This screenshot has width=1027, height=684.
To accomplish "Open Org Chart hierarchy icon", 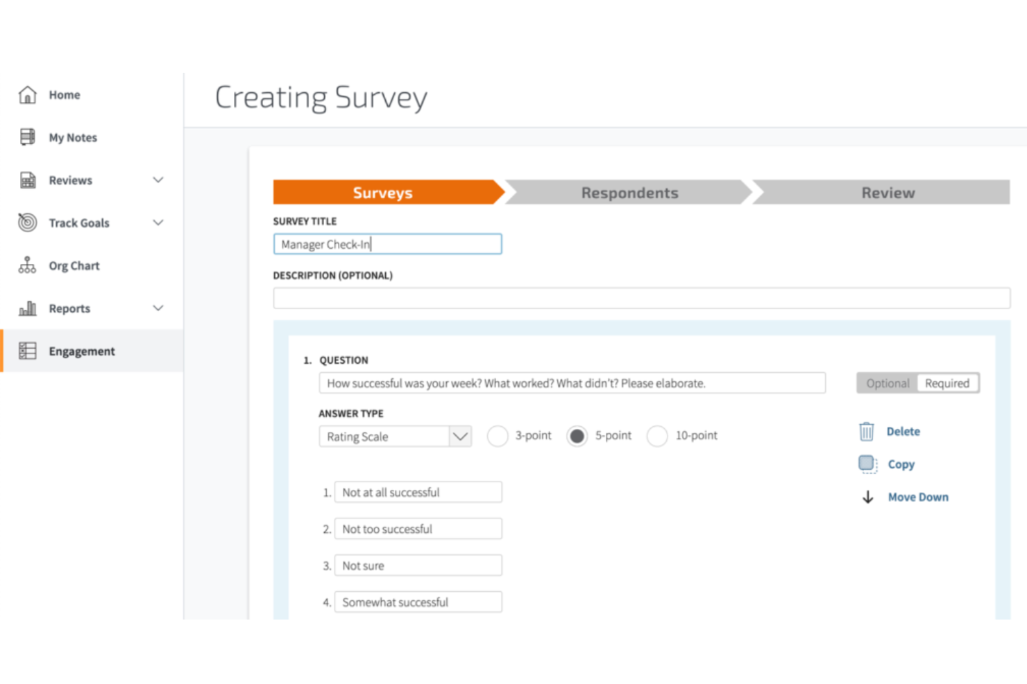I will coord(27,265).
